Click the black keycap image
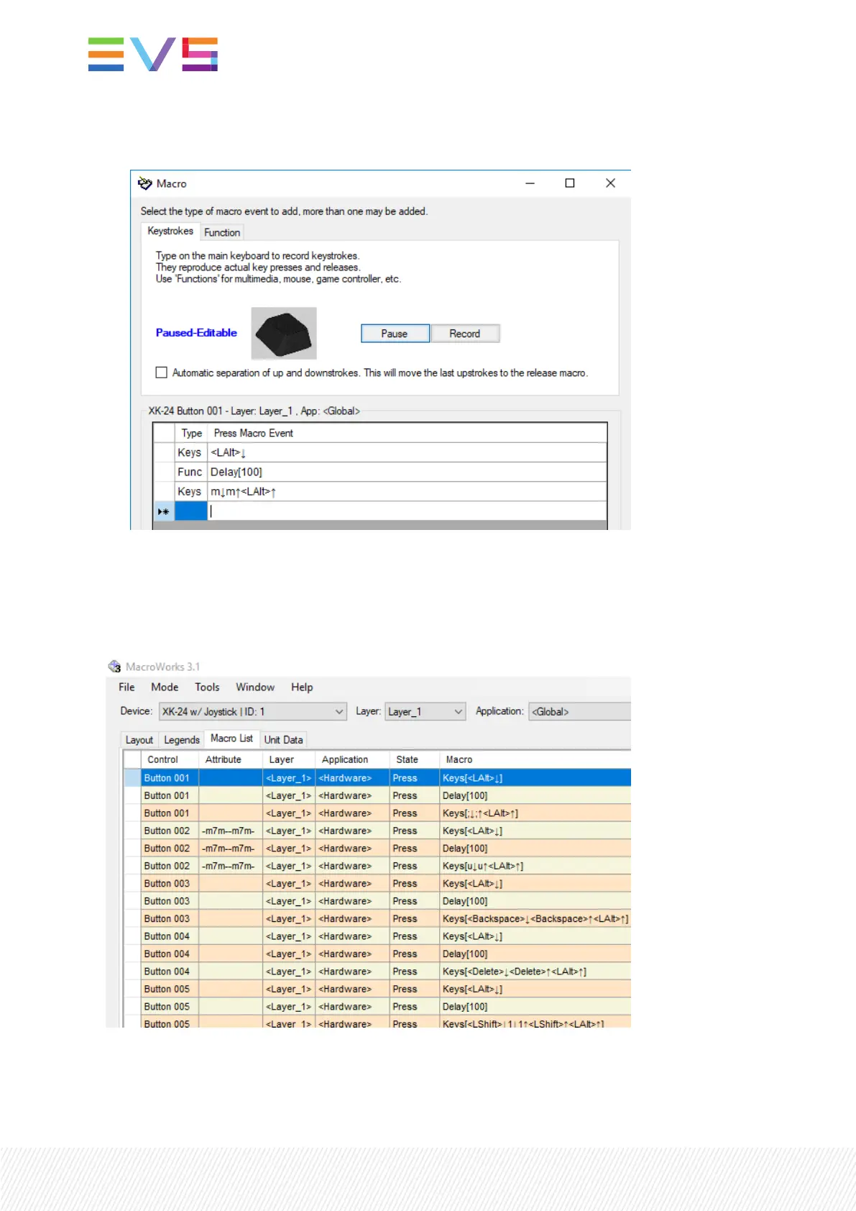The width and height of the screenshot is (856, 1211). pos(283,333)
